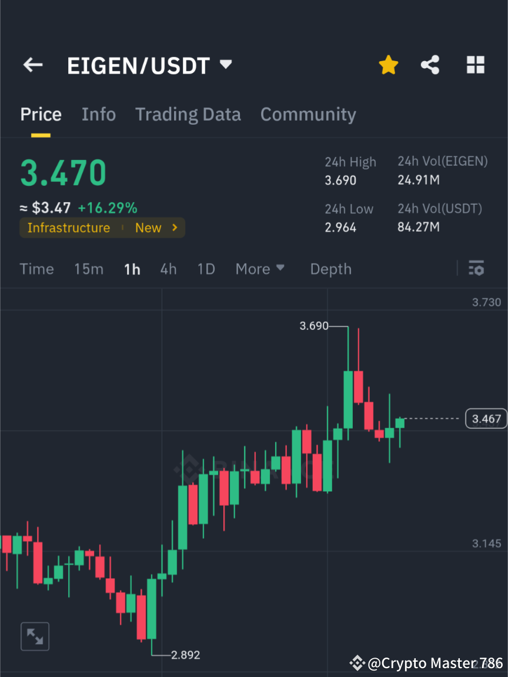508x677 pixels.
Task: Expand the More timeframes dropdown
Action: coord(259,269)
